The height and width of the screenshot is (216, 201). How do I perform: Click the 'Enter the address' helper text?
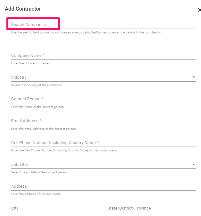pyautogui.click(x=36, y=194)
